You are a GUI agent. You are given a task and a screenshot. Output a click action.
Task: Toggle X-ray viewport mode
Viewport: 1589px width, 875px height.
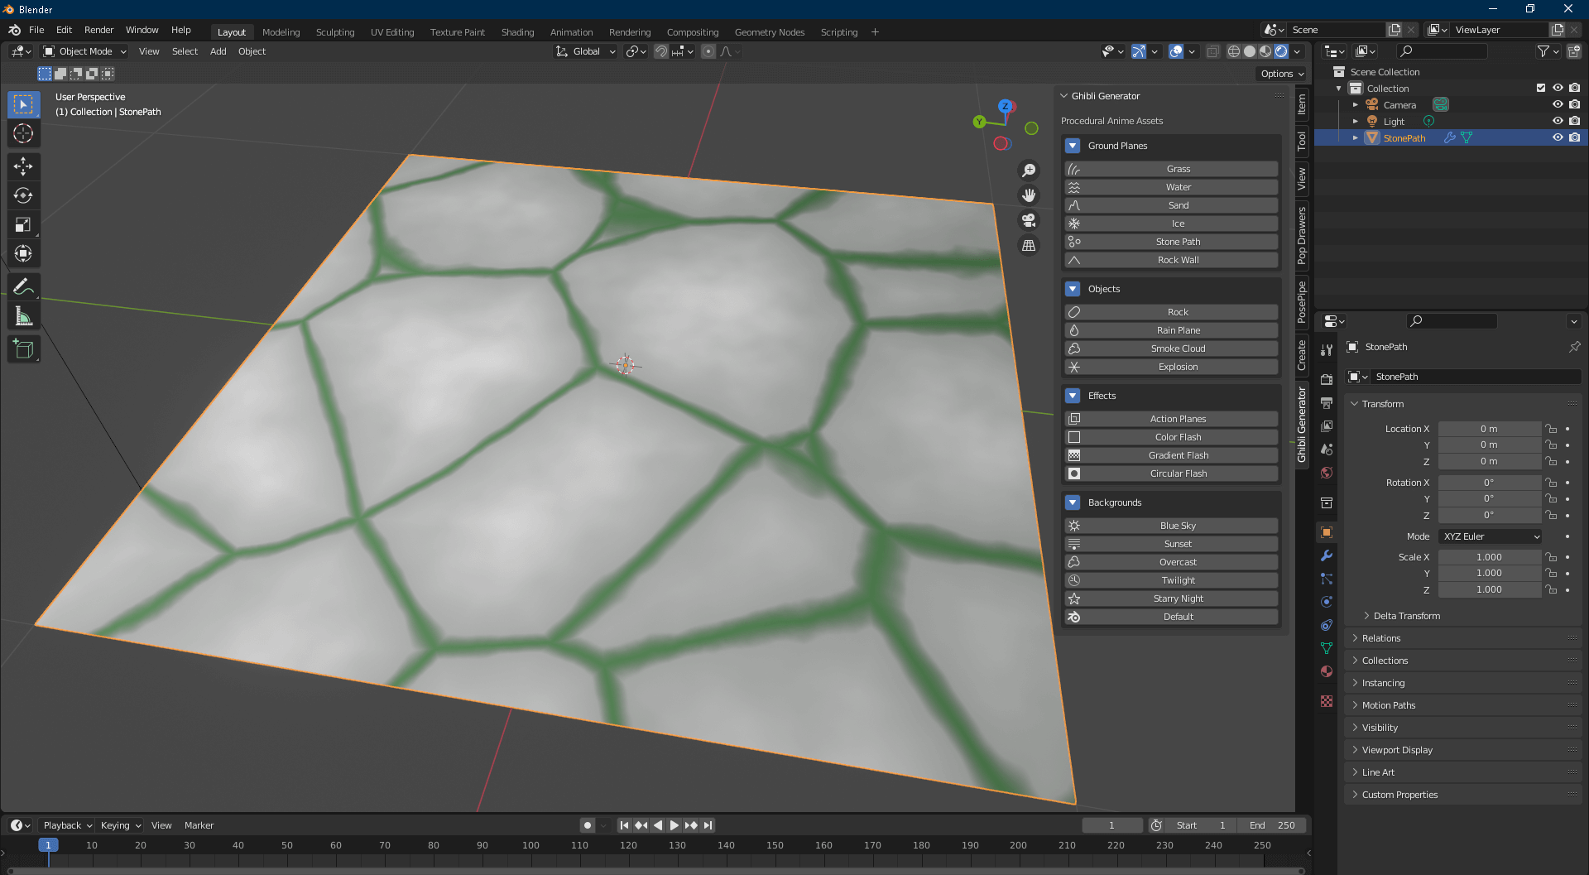(1212, 51)
